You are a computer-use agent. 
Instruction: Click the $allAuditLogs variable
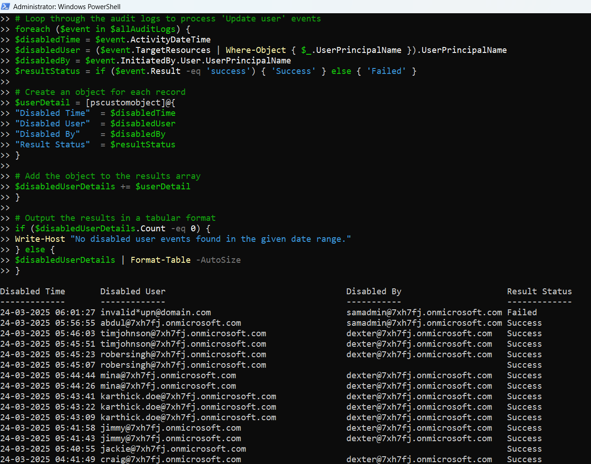point(143,29)
